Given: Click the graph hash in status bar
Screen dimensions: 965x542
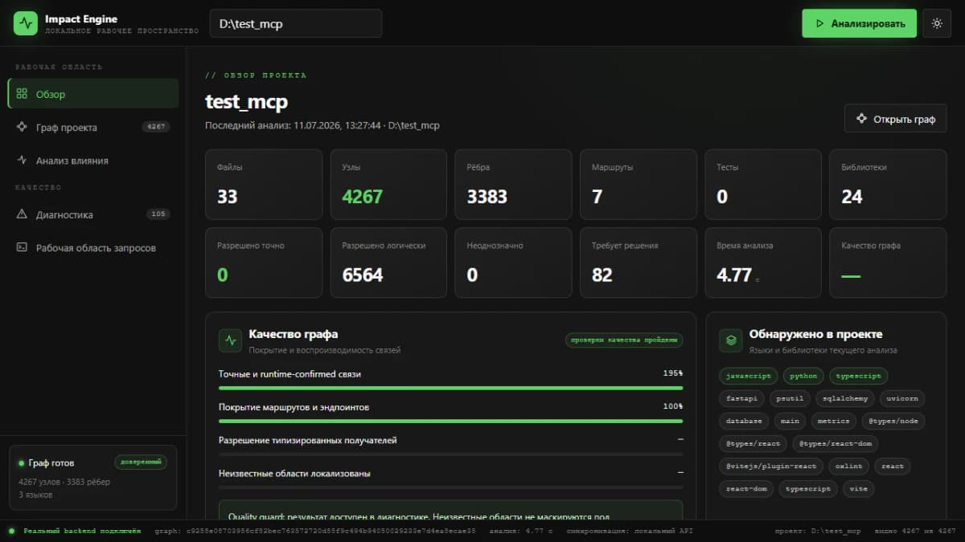Looking at the screenshot, I should 315,531.
